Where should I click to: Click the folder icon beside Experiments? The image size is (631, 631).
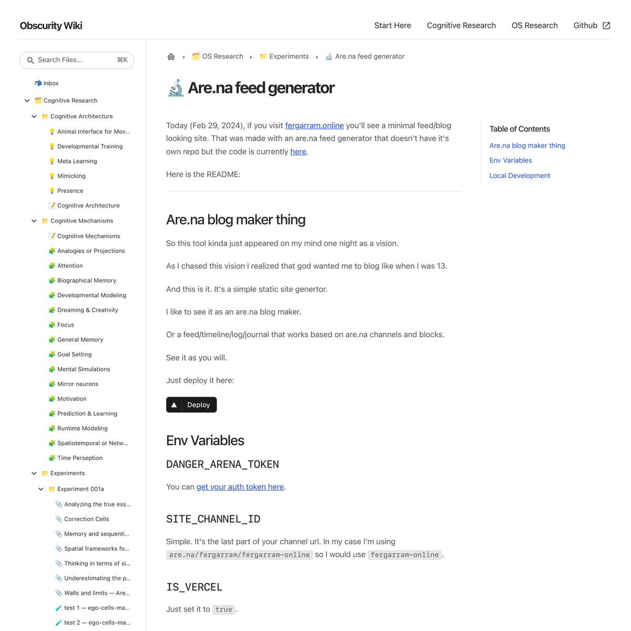coord(44,473)
